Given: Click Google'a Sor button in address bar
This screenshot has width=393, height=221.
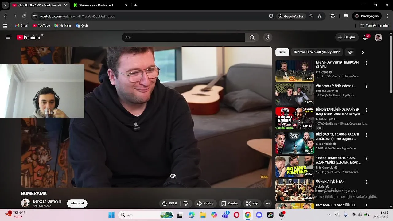Looking at the screenshot, I should tap(291, 16).
